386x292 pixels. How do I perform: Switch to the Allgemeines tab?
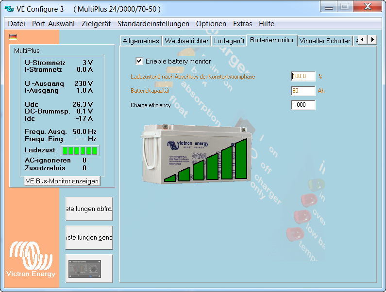pos(140,41)
